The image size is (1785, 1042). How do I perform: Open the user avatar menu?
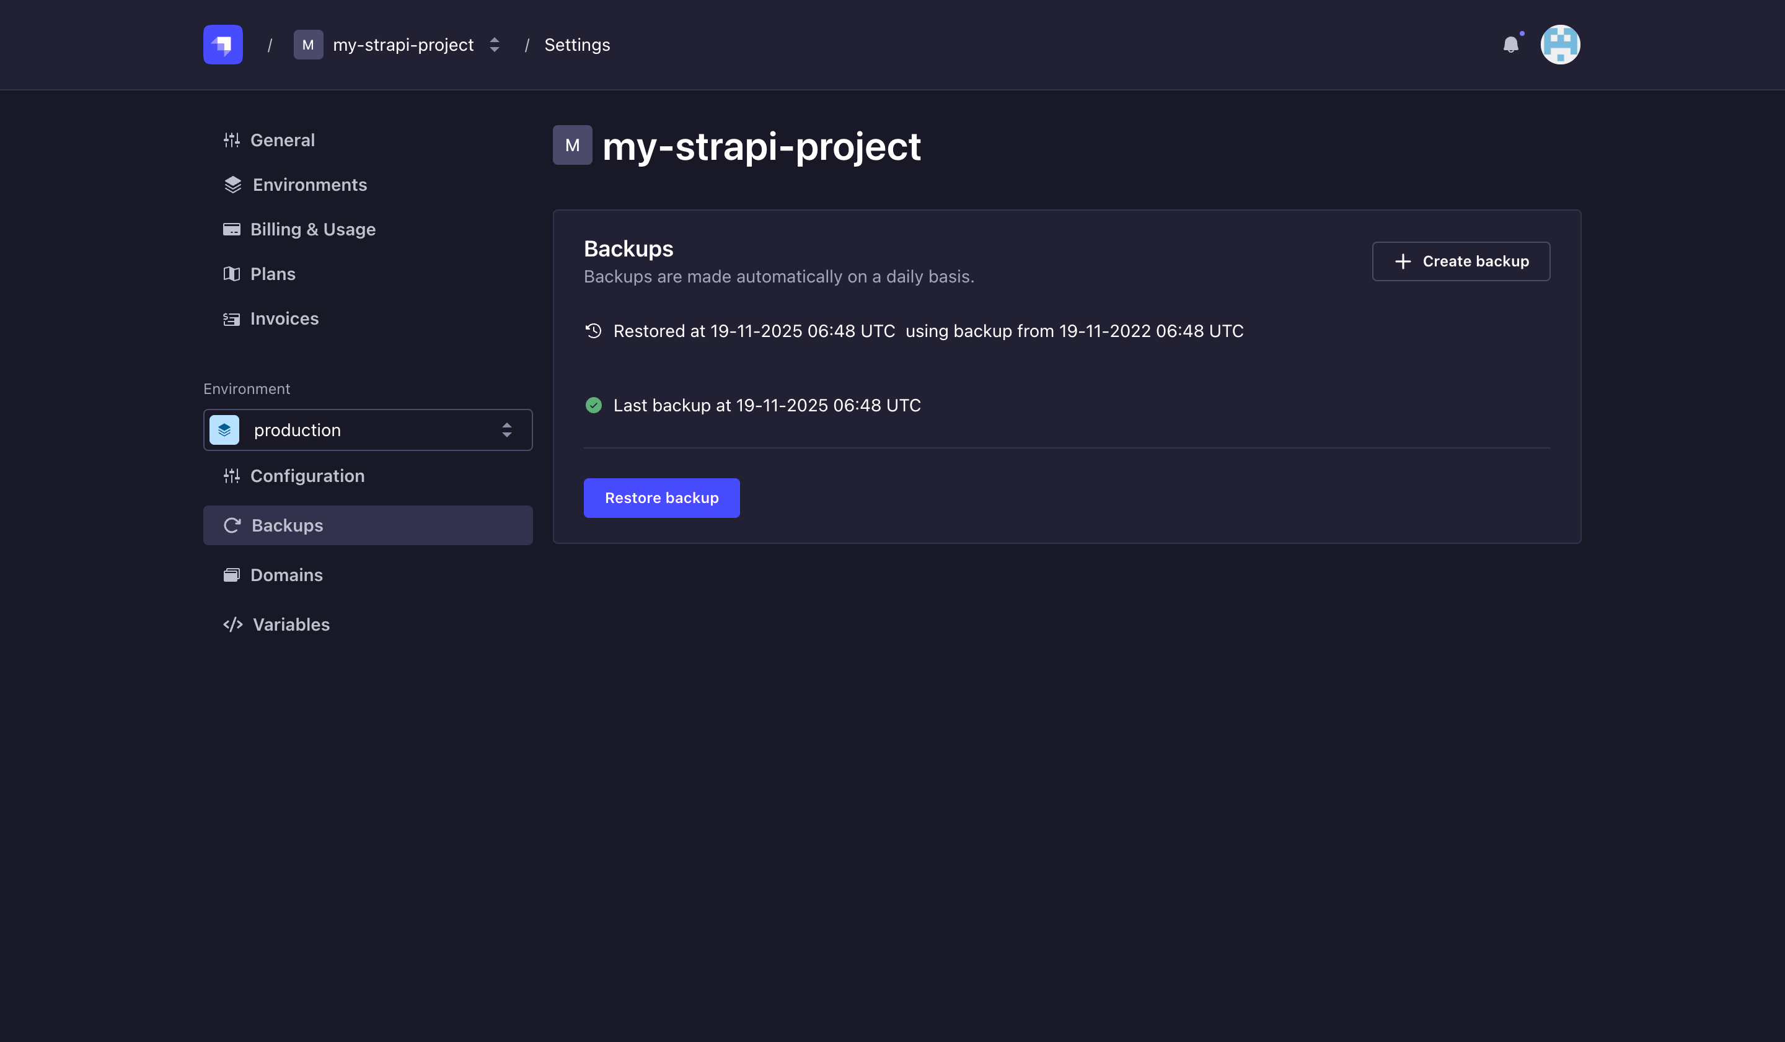tap(1560, 45)
